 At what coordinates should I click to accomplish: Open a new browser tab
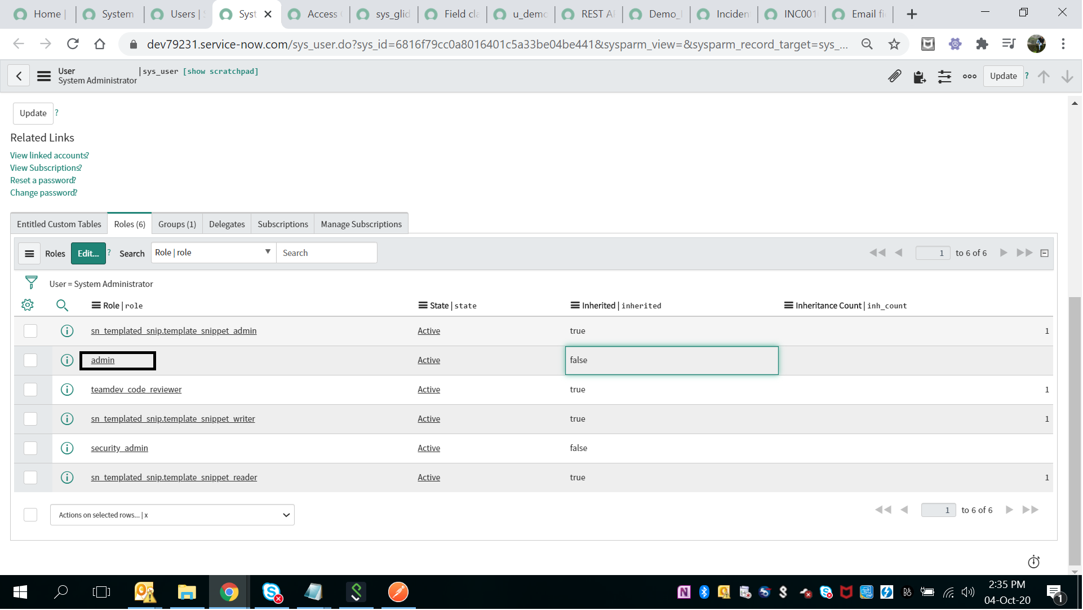point(912,14)
